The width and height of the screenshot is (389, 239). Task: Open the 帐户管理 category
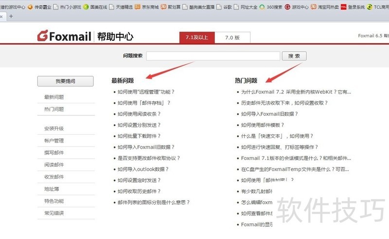click(x=54, y=141)
